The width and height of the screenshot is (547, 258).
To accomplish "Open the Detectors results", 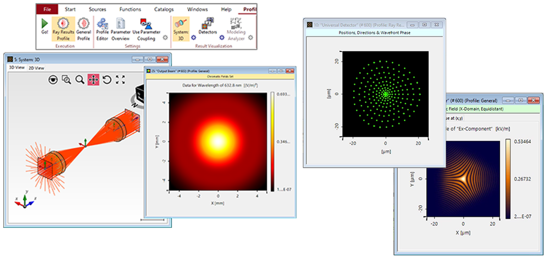I will coord(208,27).
